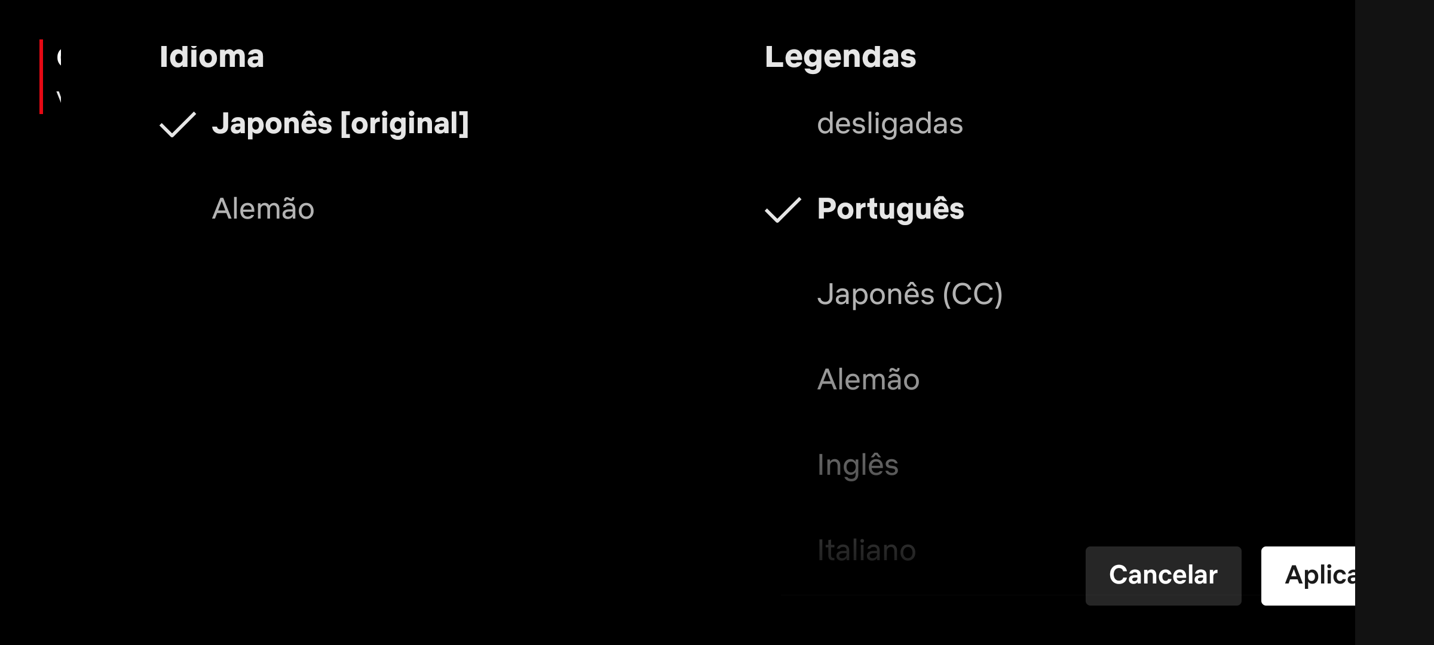The width and height of the screenshot is (1434, 645).
Task: Choose Português subtitles
Action: click(x=890, y=209)
